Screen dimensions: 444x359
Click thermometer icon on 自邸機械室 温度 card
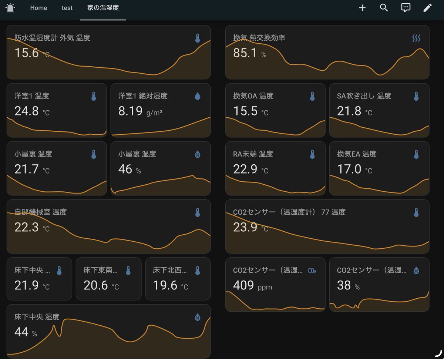point(198,212)
